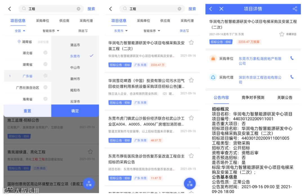Star the 青岚湖绿道 listing
The image size is (304, 196).
(90, 152)
